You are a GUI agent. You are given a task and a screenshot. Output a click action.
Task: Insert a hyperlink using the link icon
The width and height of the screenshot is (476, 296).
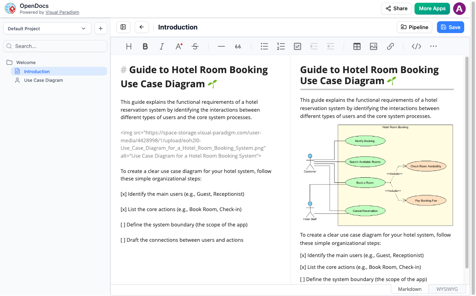[x=390, y=46]
